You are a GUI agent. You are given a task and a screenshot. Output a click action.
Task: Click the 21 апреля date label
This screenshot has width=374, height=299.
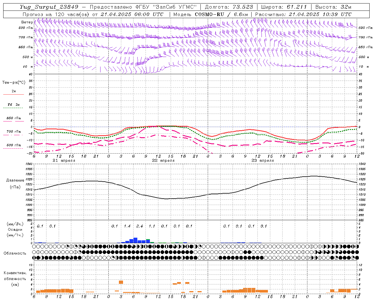coord(64,161)
